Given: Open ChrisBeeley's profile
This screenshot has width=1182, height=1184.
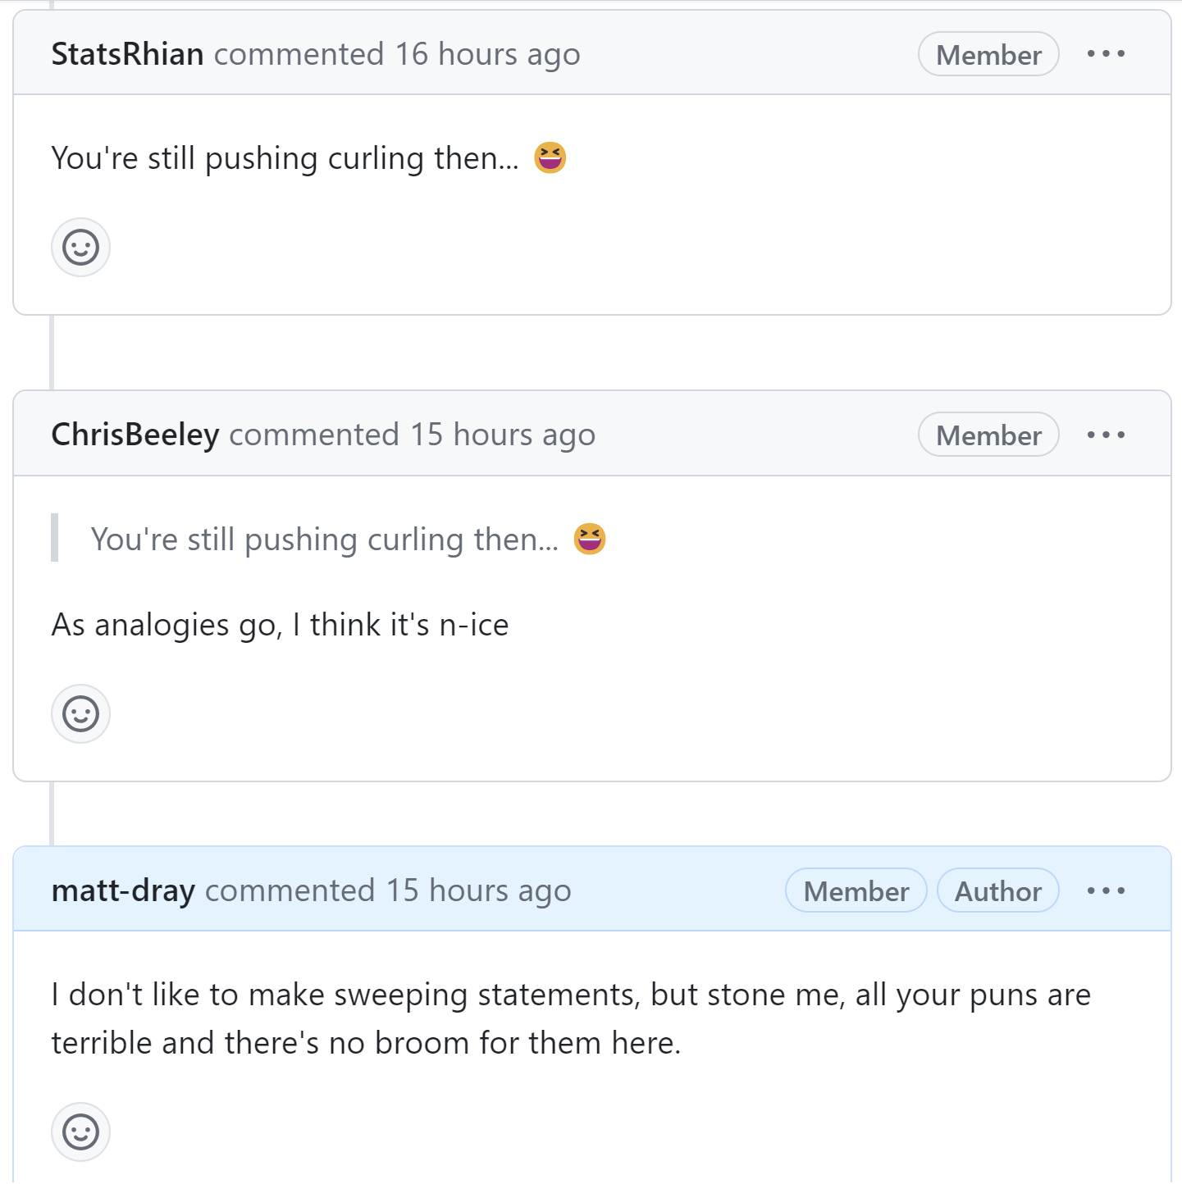Looking at the screenshot, I should pos(135,435).
